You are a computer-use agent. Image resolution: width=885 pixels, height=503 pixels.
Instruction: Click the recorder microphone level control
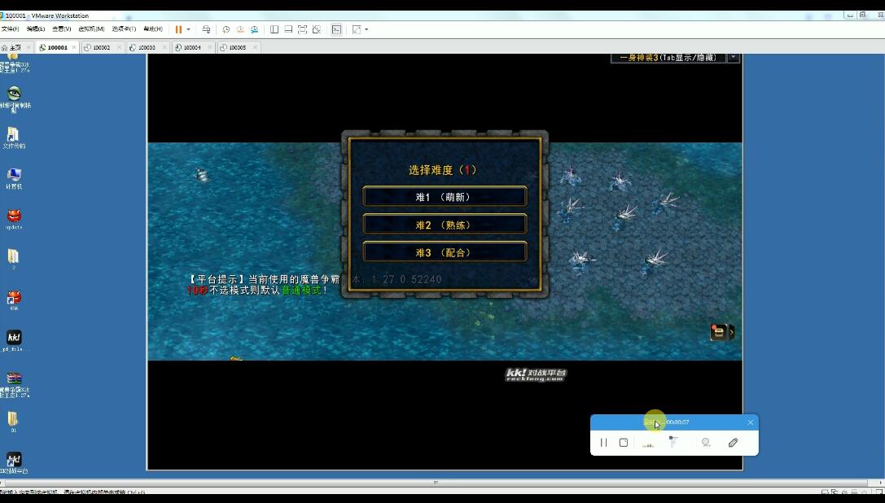673,442
